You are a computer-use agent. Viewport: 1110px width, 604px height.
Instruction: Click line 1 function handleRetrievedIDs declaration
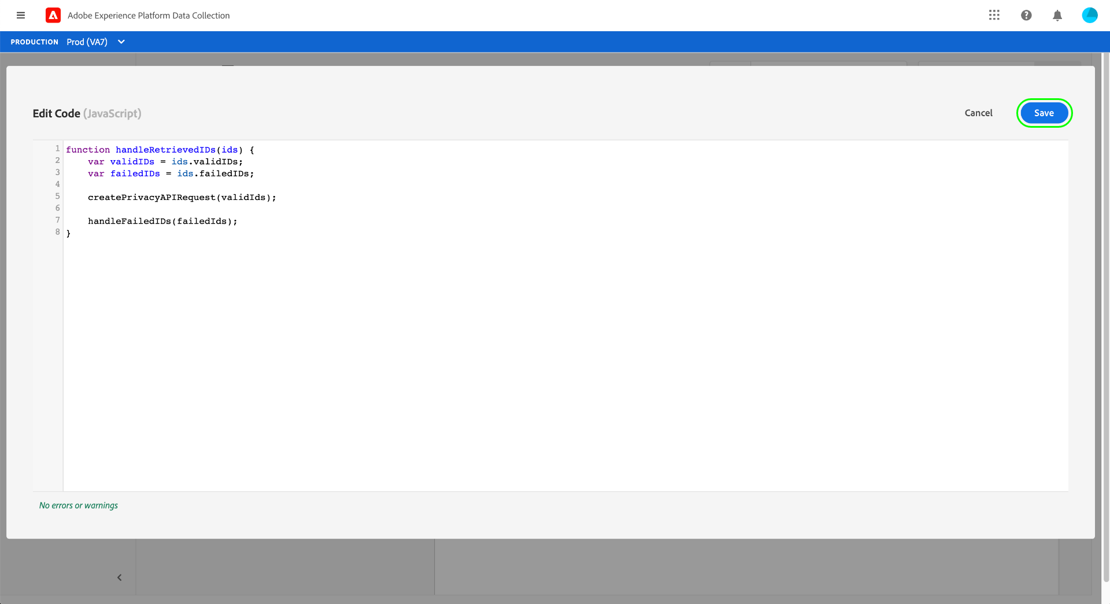[160, 150]
